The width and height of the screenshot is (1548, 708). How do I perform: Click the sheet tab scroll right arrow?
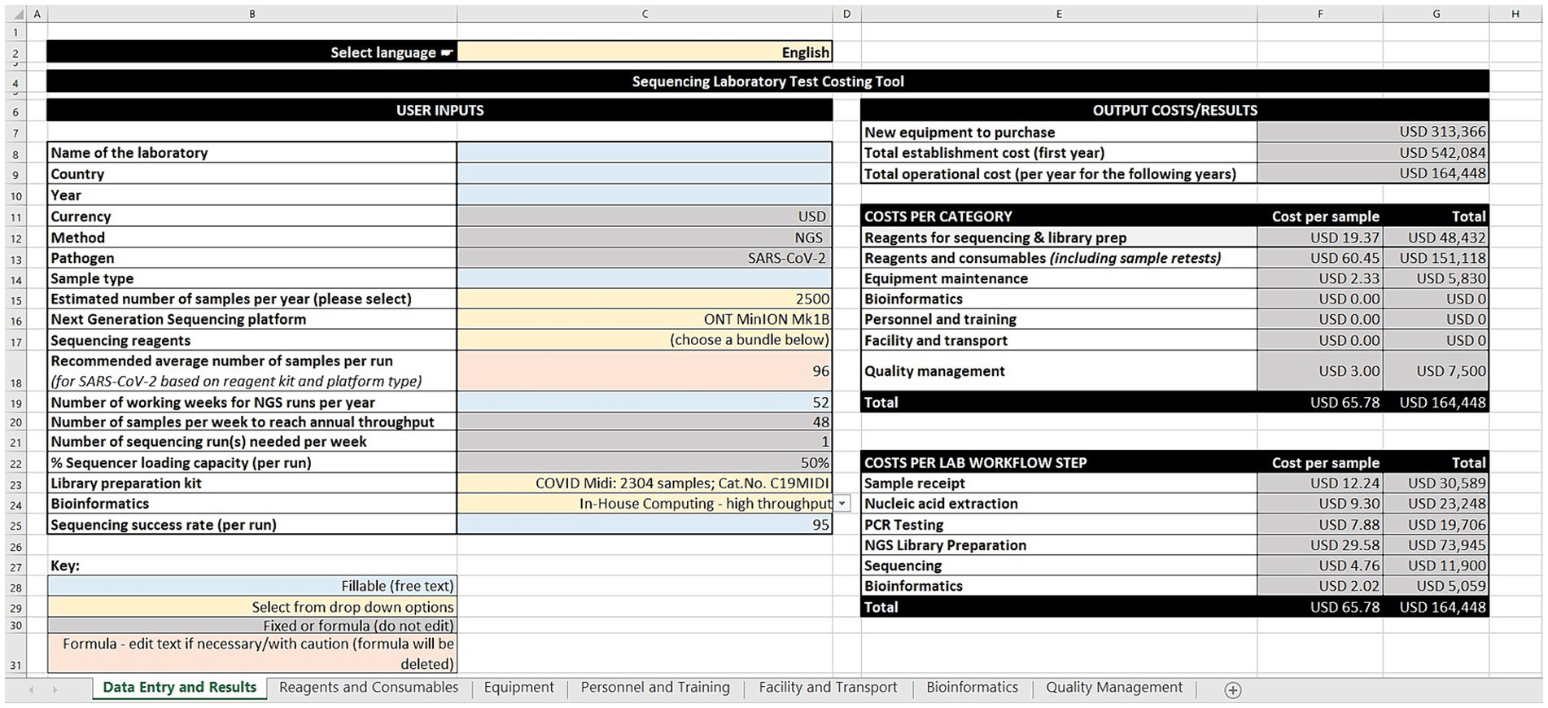pos(55,690)
